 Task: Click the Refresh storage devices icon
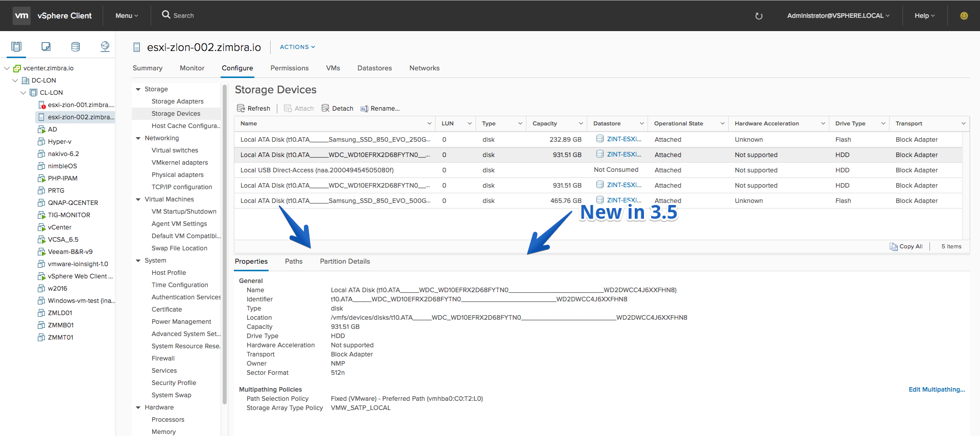241,109
